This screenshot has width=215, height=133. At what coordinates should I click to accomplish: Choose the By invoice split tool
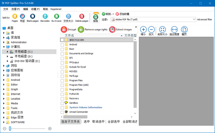point(57,16)
